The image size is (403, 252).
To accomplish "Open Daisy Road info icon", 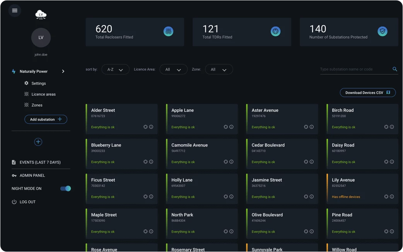I will click(392, 162).
